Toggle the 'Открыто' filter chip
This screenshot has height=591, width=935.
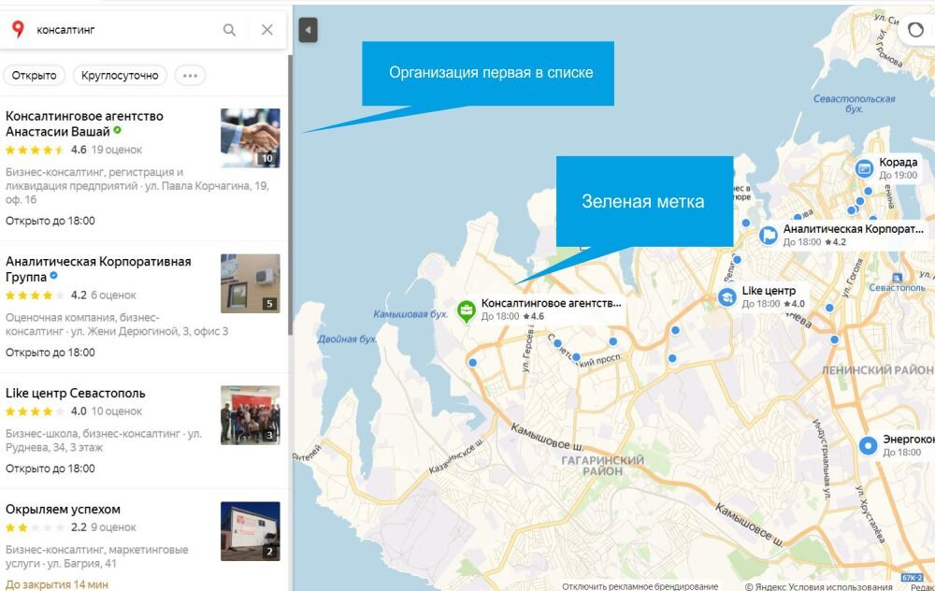(x=34, y=76)
